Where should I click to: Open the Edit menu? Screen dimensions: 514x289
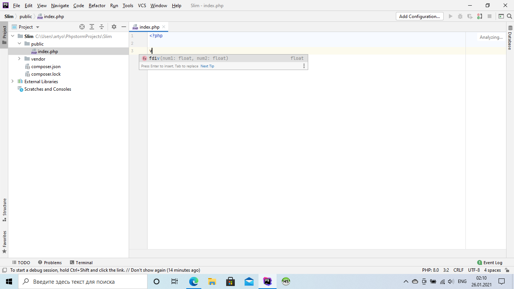[x=29, y=6]
